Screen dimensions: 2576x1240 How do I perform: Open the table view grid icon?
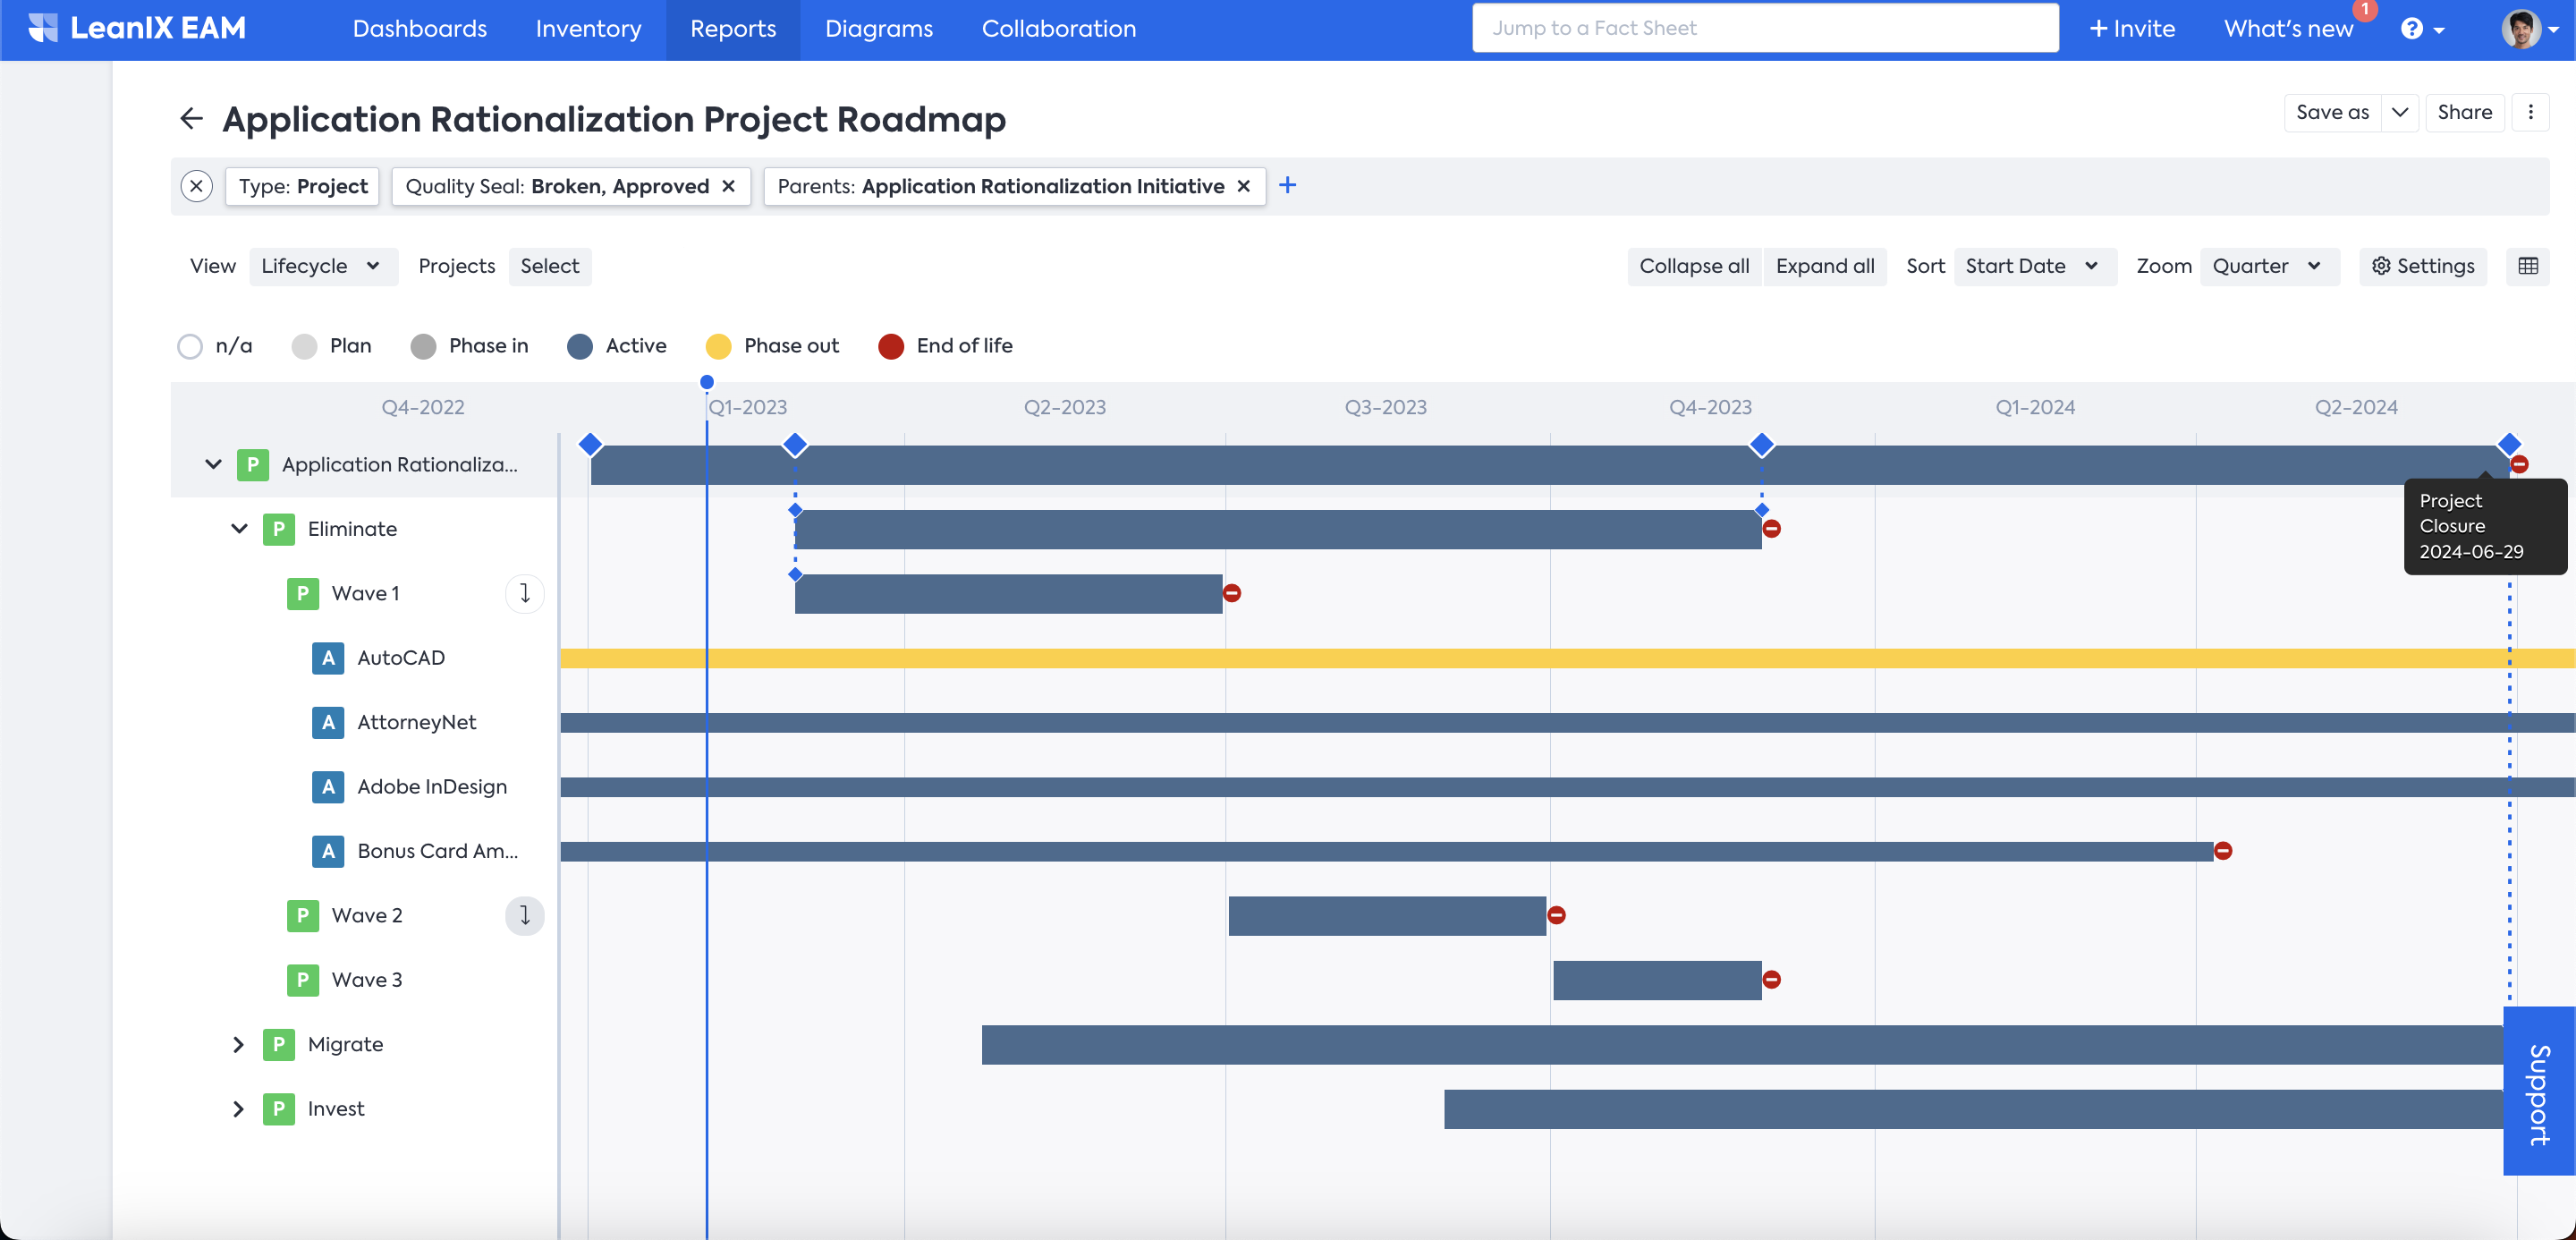[x=2527, y=266]
